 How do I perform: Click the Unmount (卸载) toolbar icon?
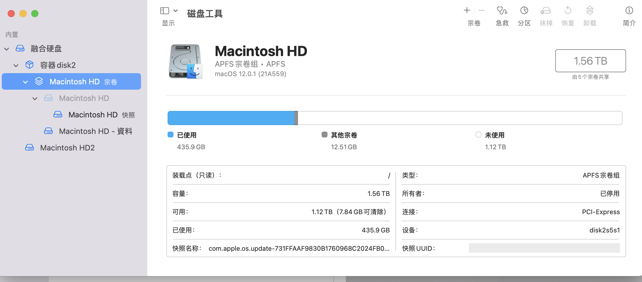(589, 11)
